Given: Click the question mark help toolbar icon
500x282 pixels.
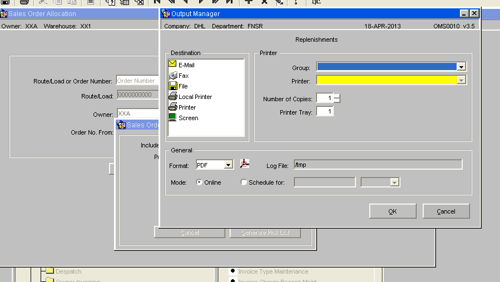Looking at the screenshot, I should 296,2.
